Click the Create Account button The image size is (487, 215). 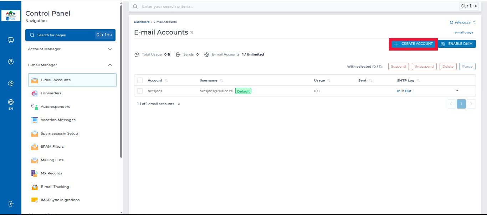click(413, 44)
